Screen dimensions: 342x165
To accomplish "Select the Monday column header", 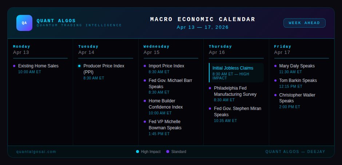I will click(21, 47).
